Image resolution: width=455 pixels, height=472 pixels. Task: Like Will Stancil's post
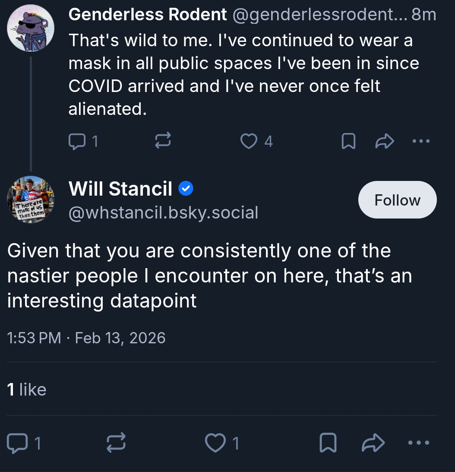215,443
